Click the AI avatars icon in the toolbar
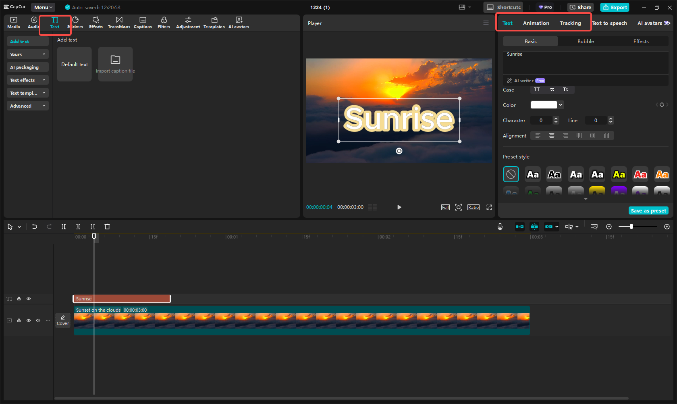This screenshot has height=404, width=677. pyautogui.click(x=239, y=22)
